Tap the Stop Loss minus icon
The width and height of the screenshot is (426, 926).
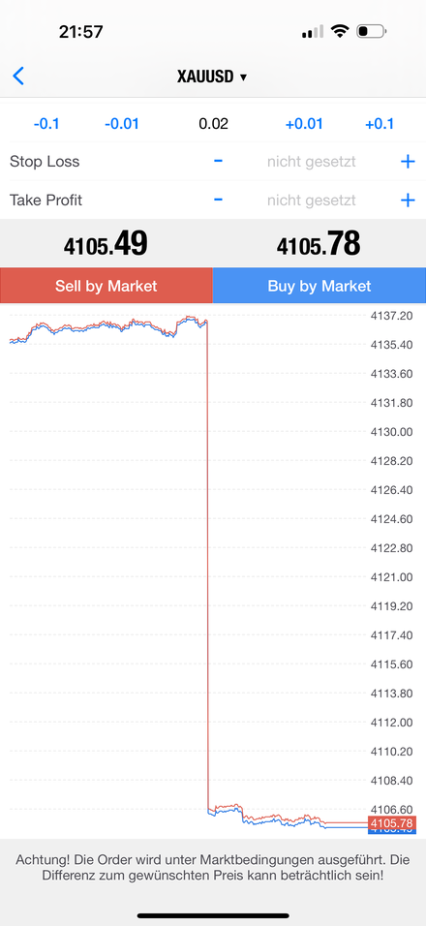click(218, 161)
